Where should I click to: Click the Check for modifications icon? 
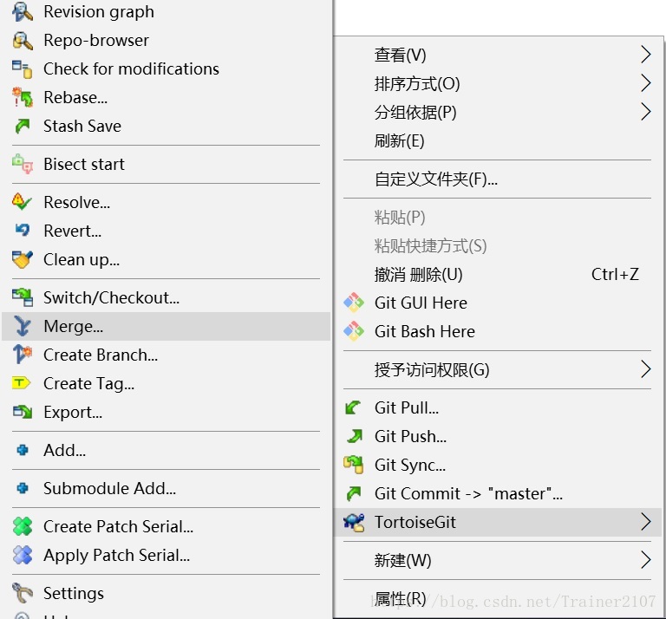pos(22,69)
